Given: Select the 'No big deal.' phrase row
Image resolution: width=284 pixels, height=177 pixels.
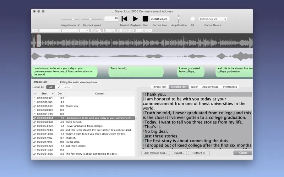Looking at the screenshot, I should 84,142.
